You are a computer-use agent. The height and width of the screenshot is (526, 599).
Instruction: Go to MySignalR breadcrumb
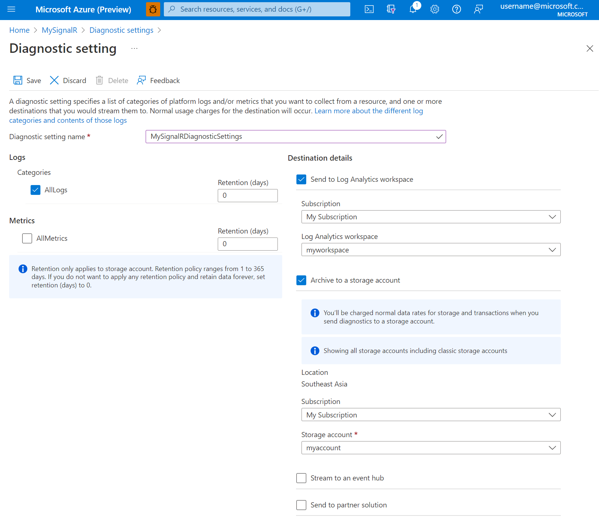[59, 30]
